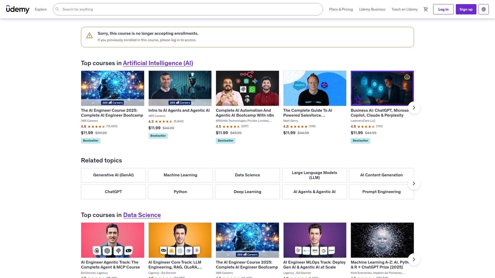Open the shopping cart
This screenshot has height=278, width=495.
[426, 9]
